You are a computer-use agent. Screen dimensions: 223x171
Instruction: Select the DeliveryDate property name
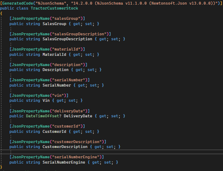point(78,116)
